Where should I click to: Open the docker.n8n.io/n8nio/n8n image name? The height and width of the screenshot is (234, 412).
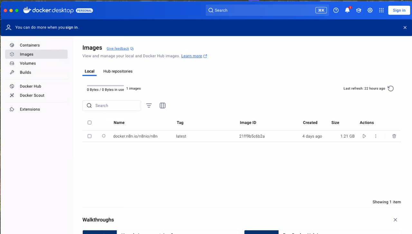pos(135,136)
